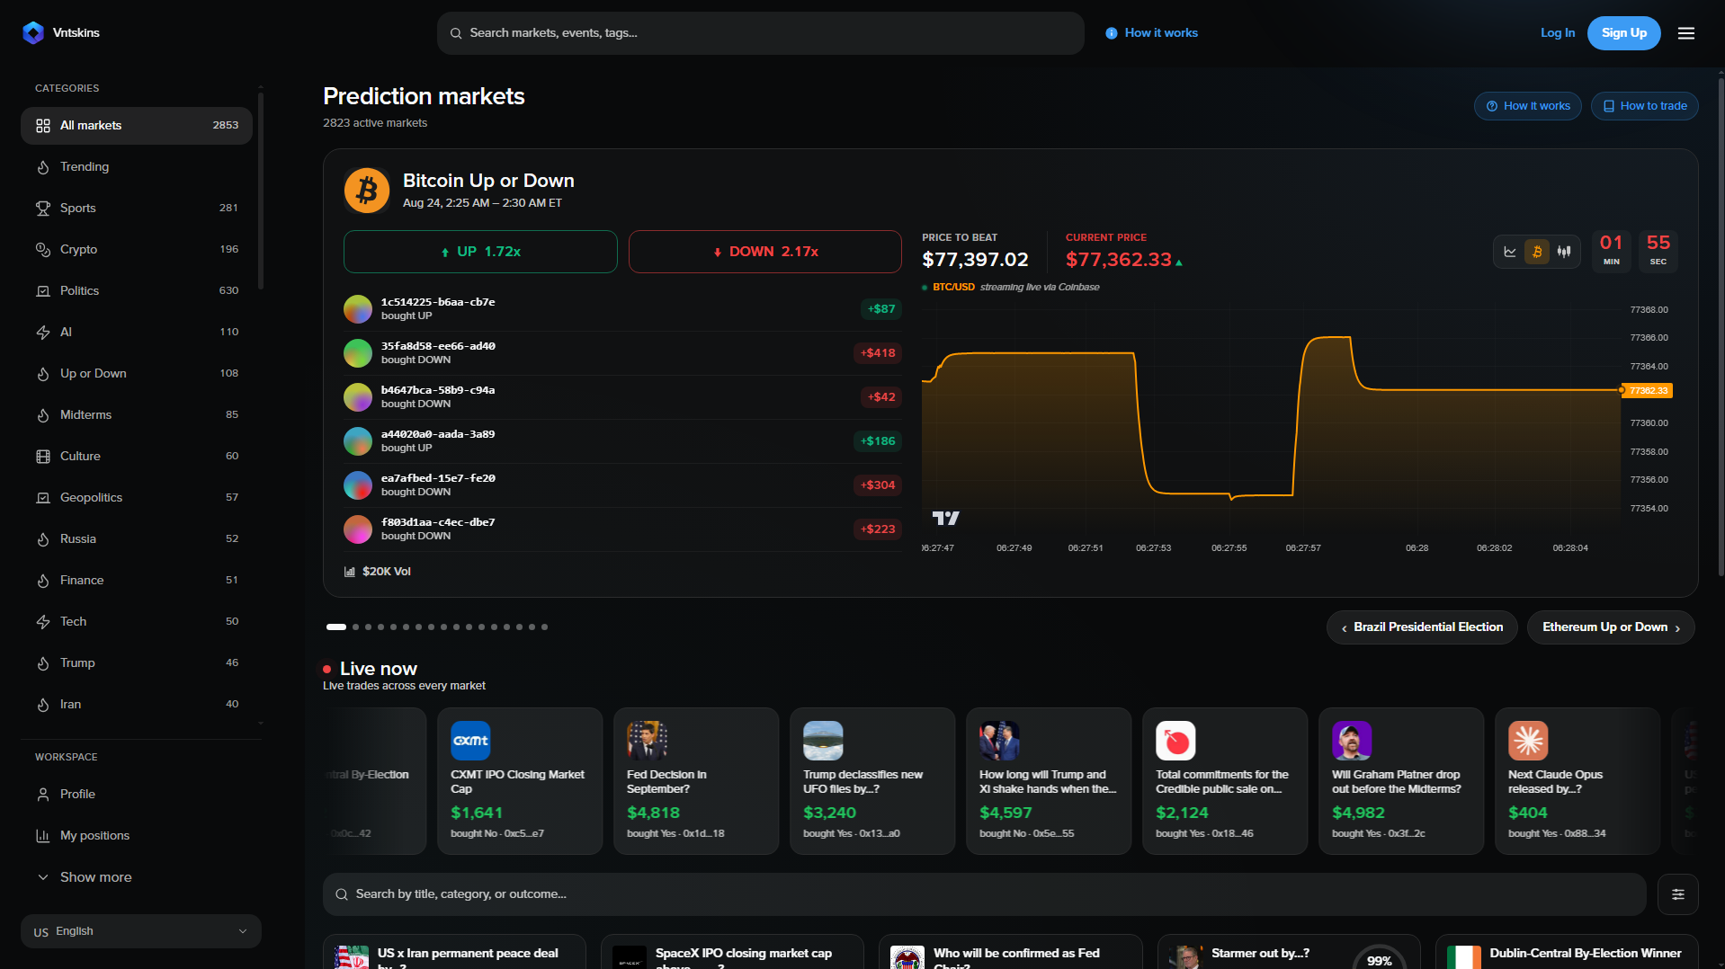This screenshot has height=969, width=1725.
Task: Select the Politics category
Action: click(137, 291)
